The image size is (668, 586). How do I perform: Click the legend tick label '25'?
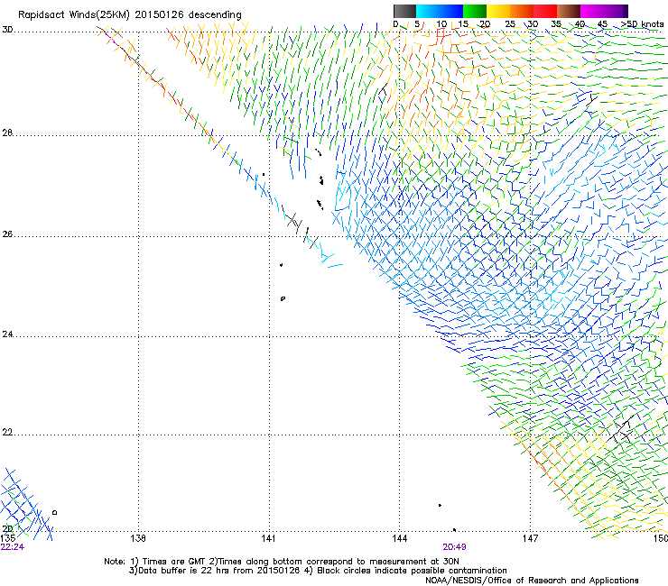pos(510,24)
